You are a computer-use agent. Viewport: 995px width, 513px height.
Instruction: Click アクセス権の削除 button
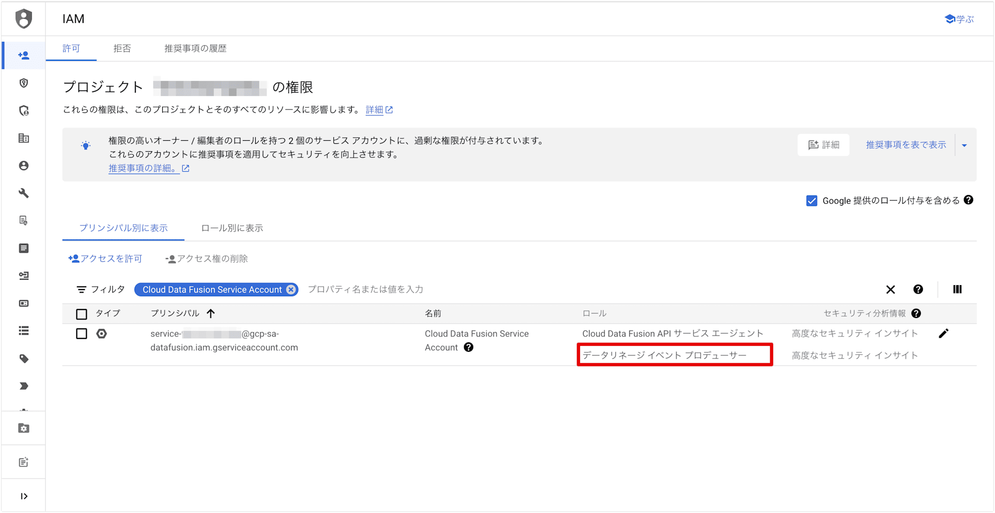pyautogui.click(x=206, y=259)
